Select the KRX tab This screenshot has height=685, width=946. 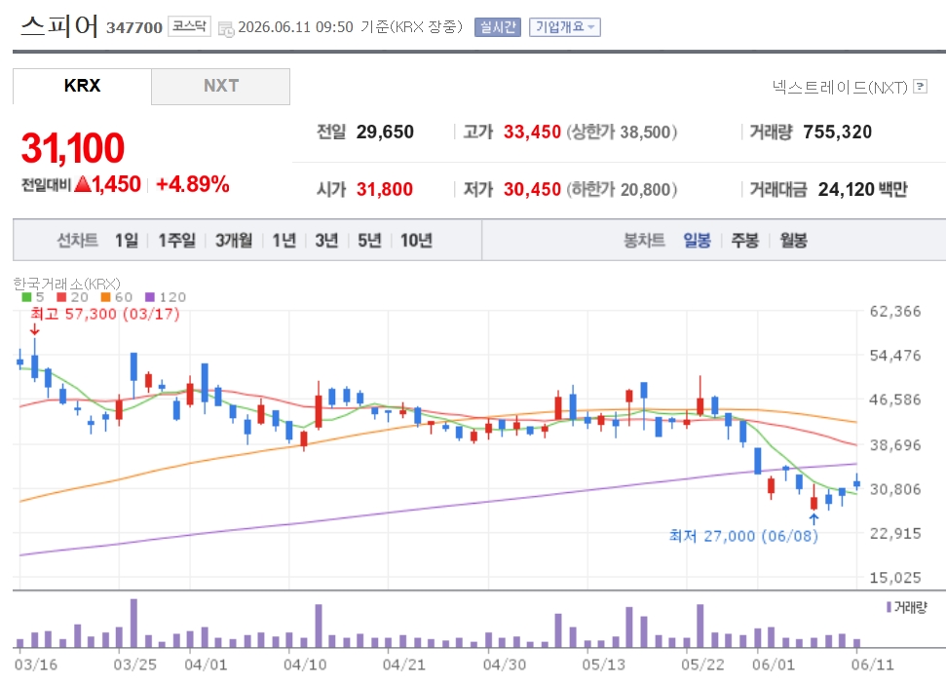click(82, 87)
